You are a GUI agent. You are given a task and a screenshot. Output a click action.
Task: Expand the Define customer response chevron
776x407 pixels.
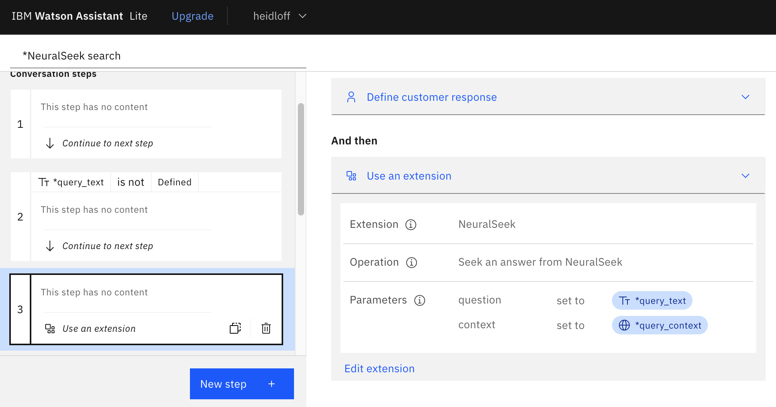coord(745,97)
